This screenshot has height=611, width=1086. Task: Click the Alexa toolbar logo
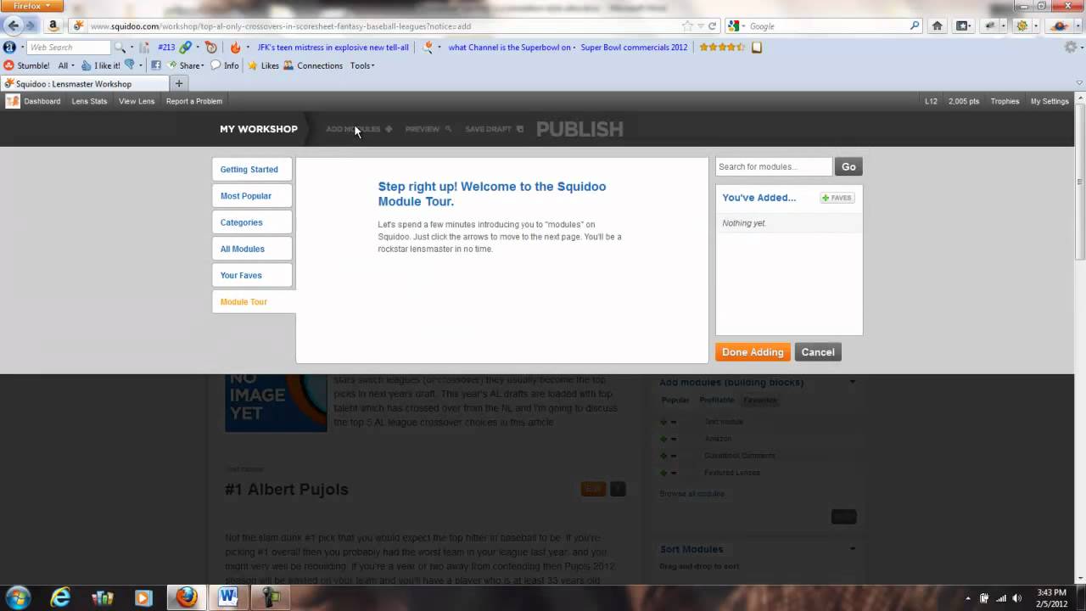[9, 48]
